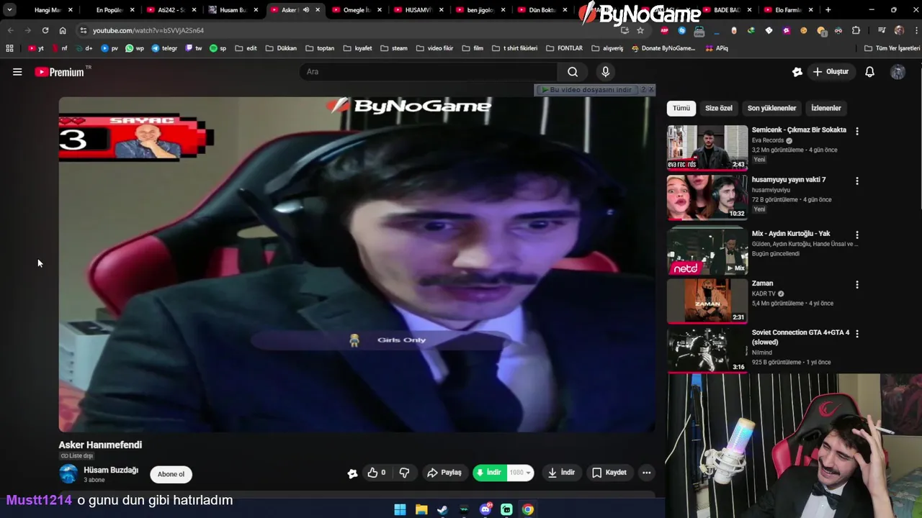Open the tab search dropdown arrow
Image resolution: width=922 pixels, height=518 pixels.
click(9, 10)
